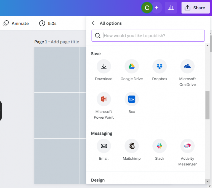Open the Animate option
This screenshot has width=212, height=188.
pos(16,23)
